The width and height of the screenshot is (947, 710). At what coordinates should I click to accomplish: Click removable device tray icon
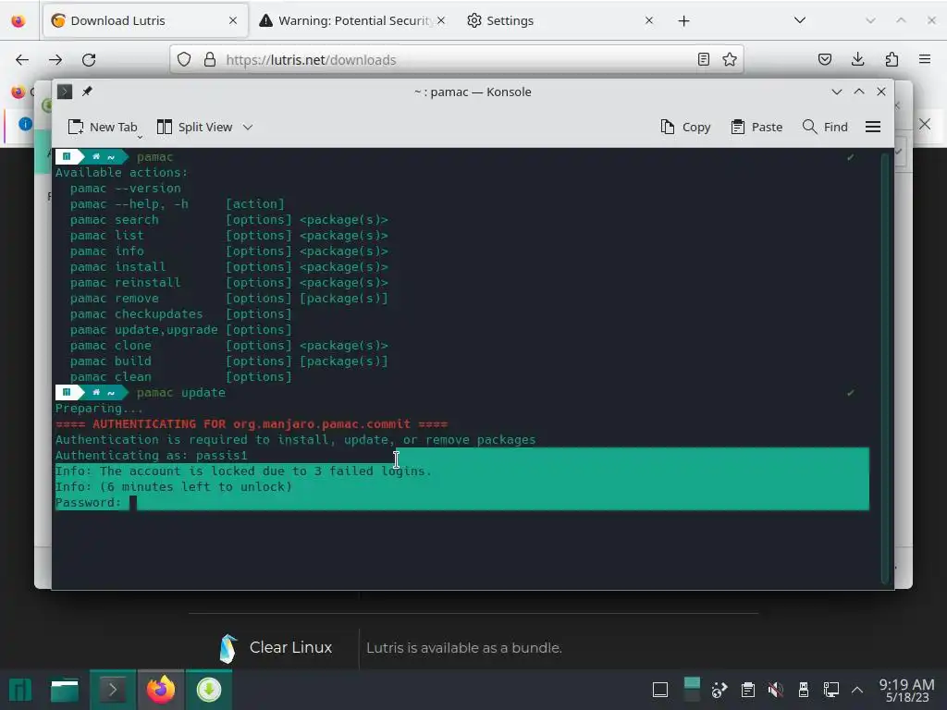tap(804, 690)
